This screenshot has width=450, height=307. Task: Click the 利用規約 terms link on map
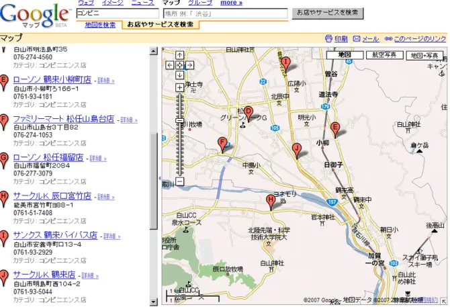tap(431, 300)
